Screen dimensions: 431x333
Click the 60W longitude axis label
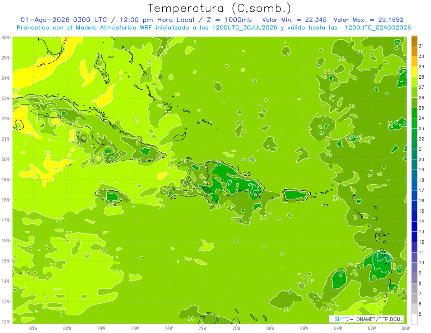coord(405,328)
